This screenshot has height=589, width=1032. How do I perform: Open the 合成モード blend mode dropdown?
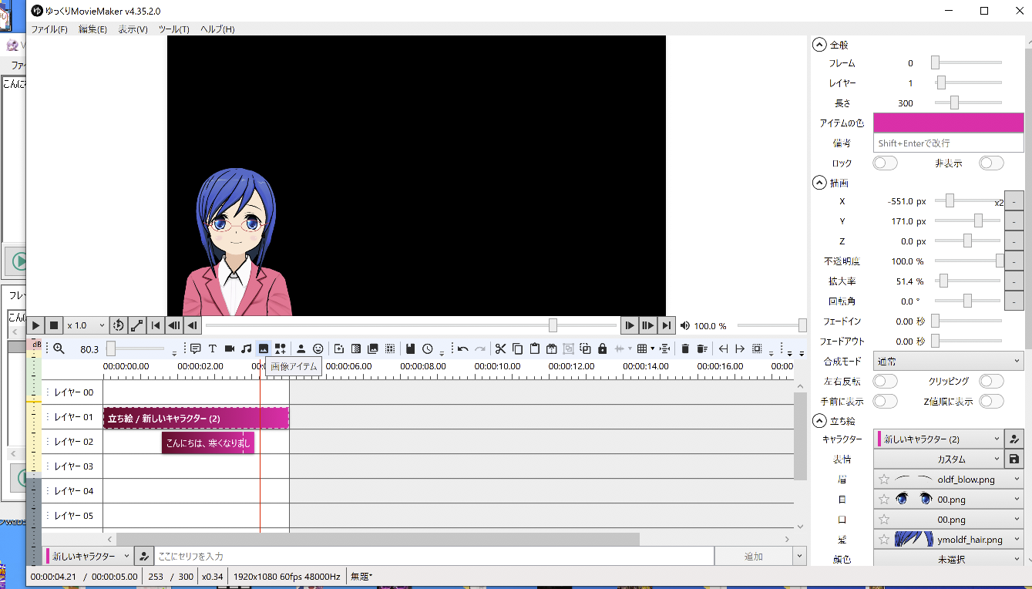tap(948, 361)
